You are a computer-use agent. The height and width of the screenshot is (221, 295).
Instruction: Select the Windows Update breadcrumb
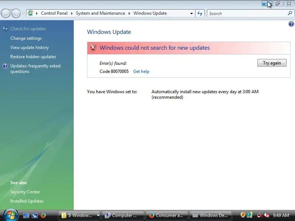point(150,13)
